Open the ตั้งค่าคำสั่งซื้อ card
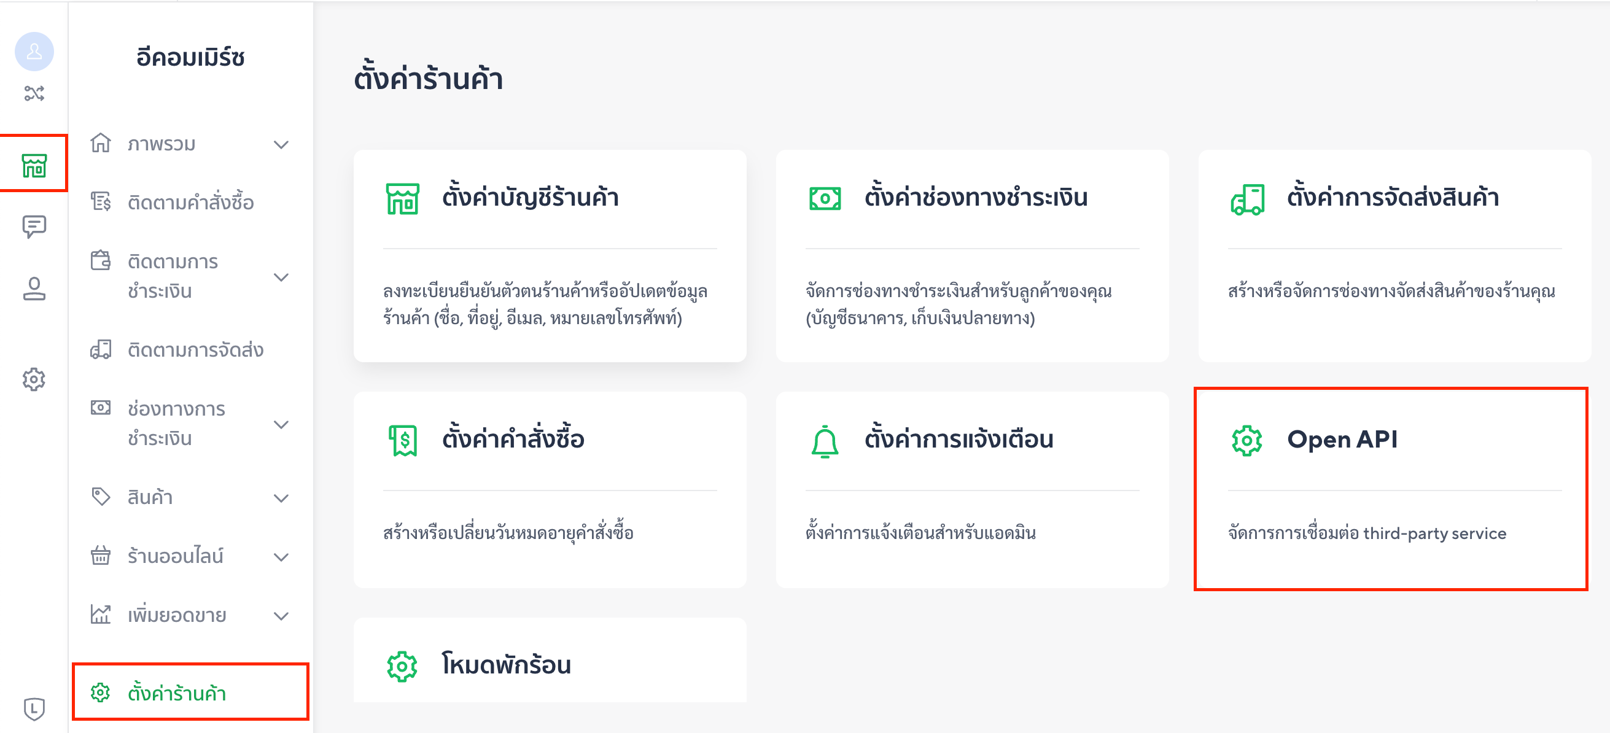This screenshot has height=733, width=1610. click(550, 489)
